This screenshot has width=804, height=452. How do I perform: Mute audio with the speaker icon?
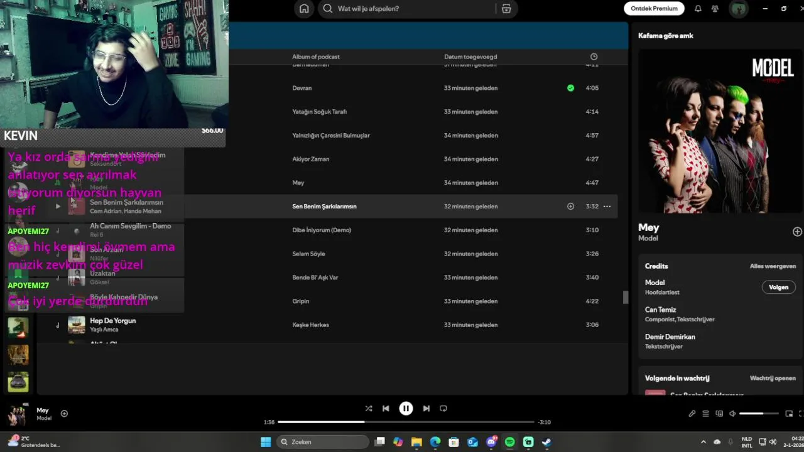coord(733,414)
